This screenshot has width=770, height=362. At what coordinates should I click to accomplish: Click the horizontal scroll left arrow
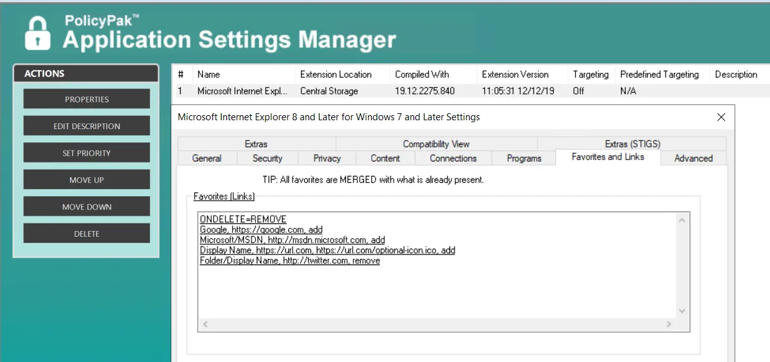click(x=205, y=325)
